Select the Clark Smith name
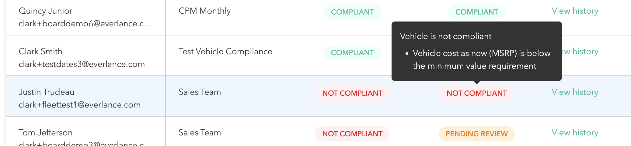The width and height of the screenshot is (631, 146). click(x=40, y=51)
